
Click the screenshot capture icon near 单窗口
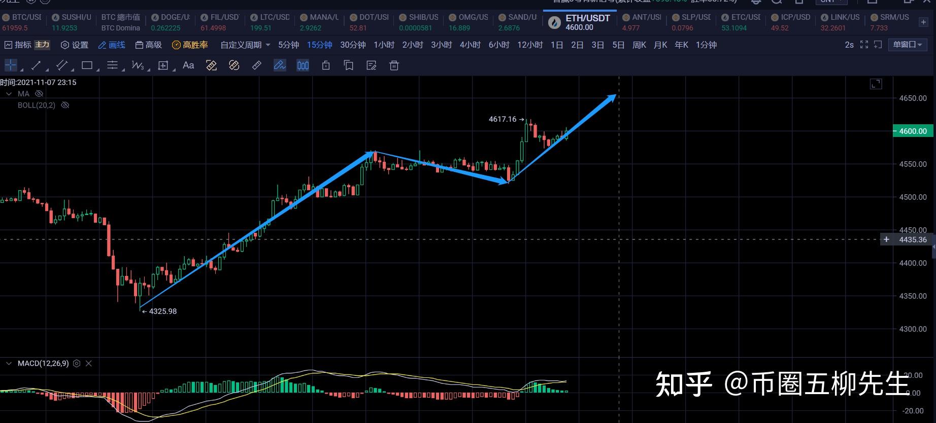click(x=878, y=45)
